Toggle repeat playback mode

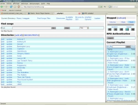click(129, 27)
